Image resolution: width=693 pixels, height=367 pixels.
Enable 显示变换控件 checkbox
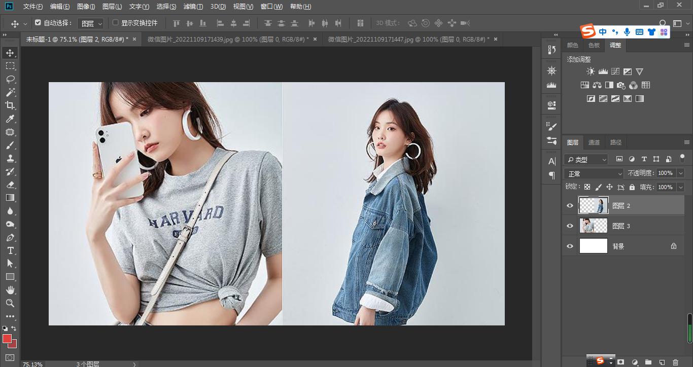point(116,23)
